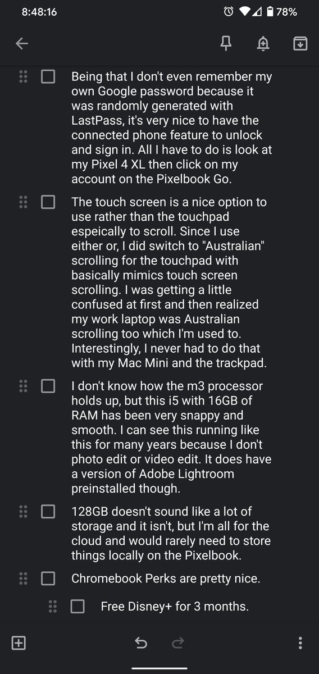The image size is (319, 674).
Task: Tap drag handle beside 128GB storage item
Action: (23, 511)
